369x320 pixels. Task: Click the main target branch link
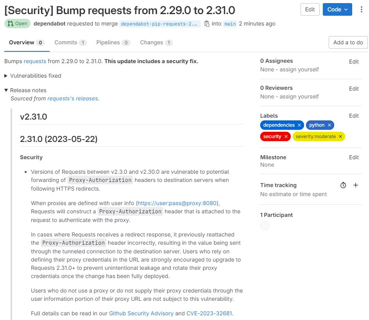click(230, 24)
